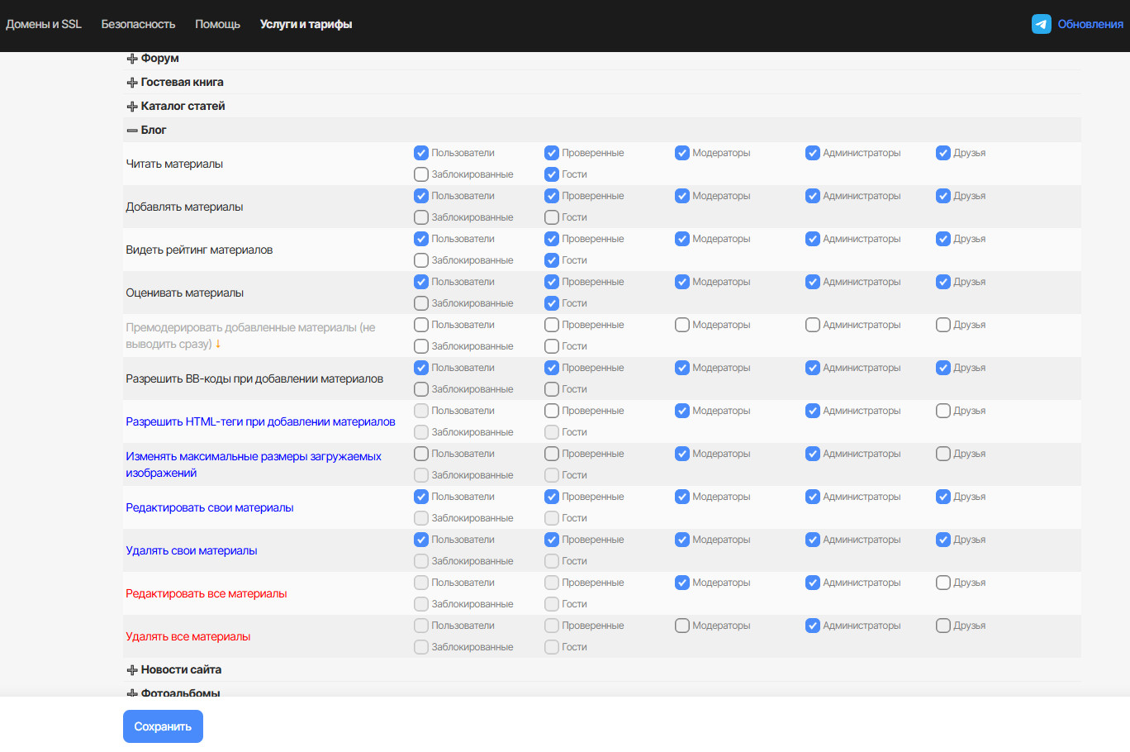Click the 'Читать материалы' row label
This screenshot has height=752, width=1130.
[x=174, y=164]
